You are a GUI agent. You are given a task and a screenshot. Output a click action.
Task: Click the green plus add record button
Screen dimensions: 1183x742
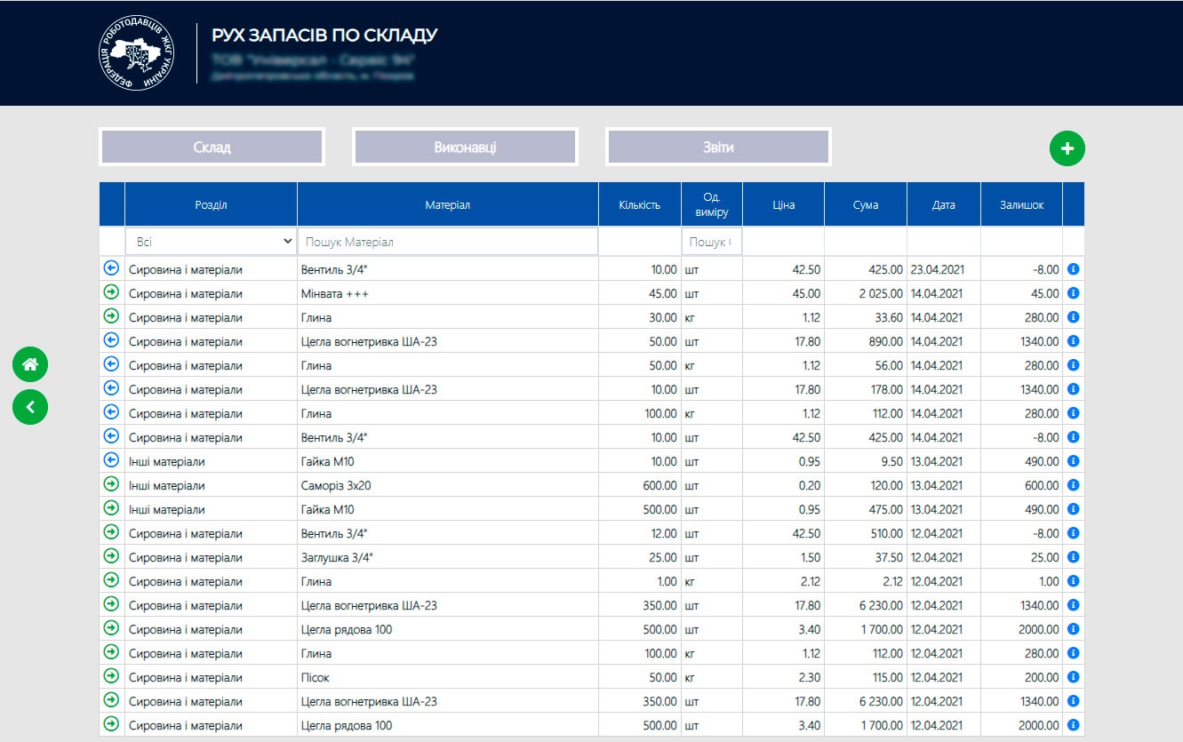pyautogui.click(x=1067, y=148)
